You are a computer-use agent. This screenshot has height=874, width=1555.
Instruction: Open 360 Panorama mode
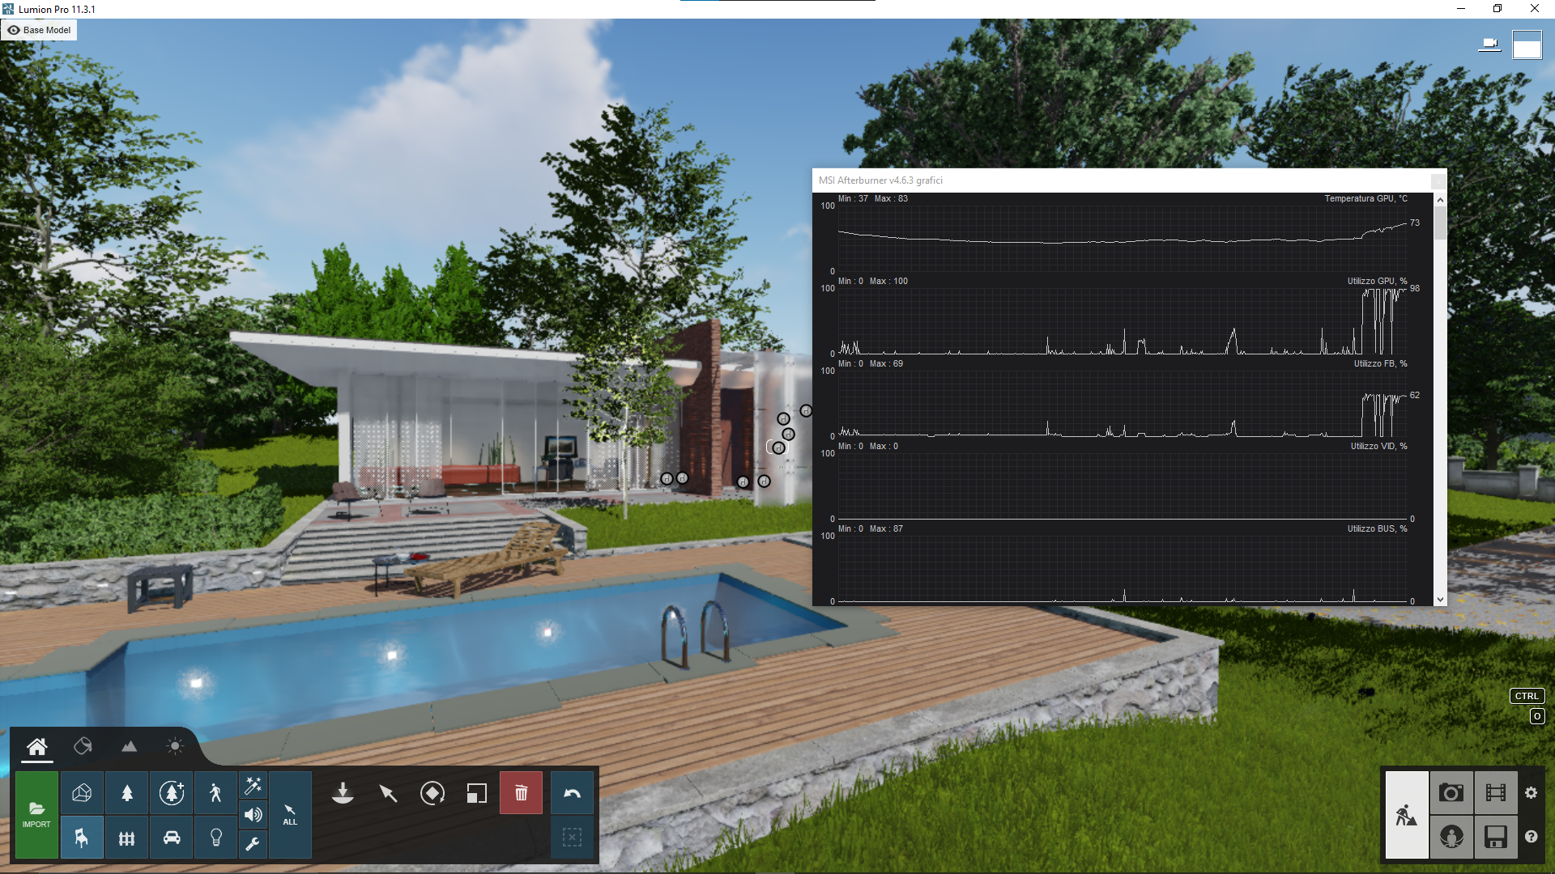(1451, 837)
